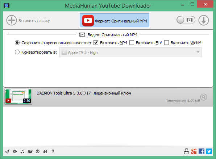The image size is (216, 159).
Task: Locate downloaded file with magnifier icon
Action: [204, 97]
